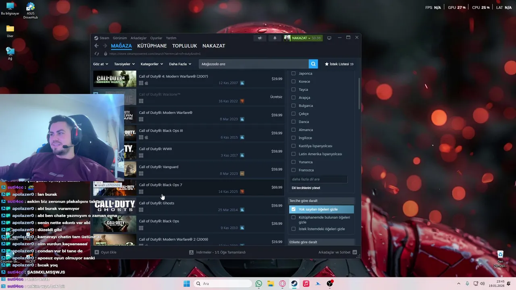Image resolution: width=516 pixels, height=290 pixels.
Task: Select the User folder on desktop
Action: [10, 31]
